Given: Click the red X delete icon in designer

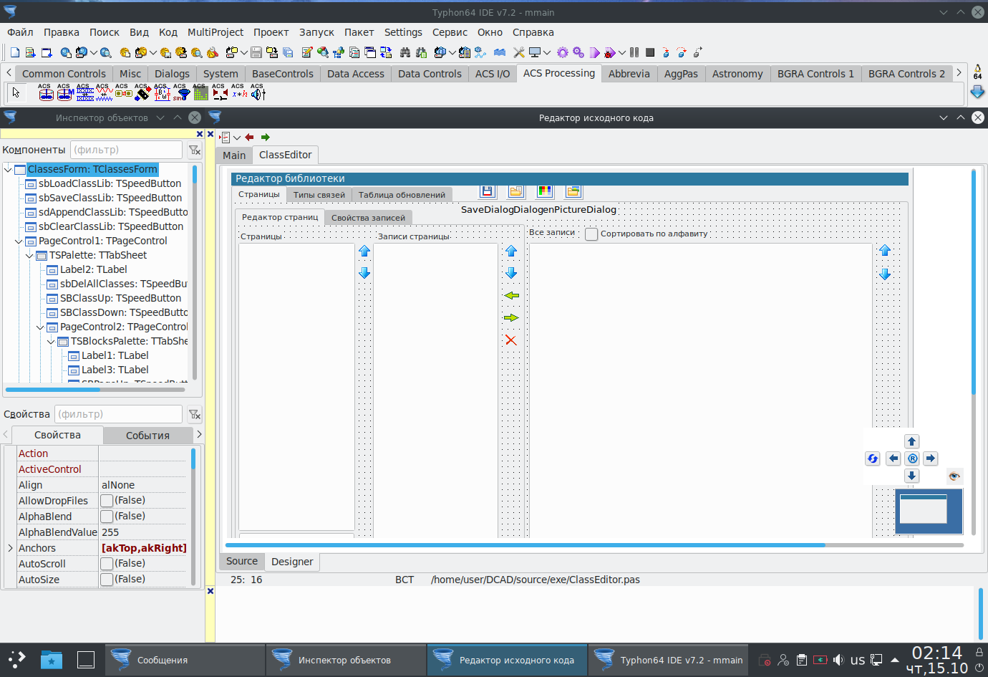Looking at the screenshot, I should click(510, 340).
